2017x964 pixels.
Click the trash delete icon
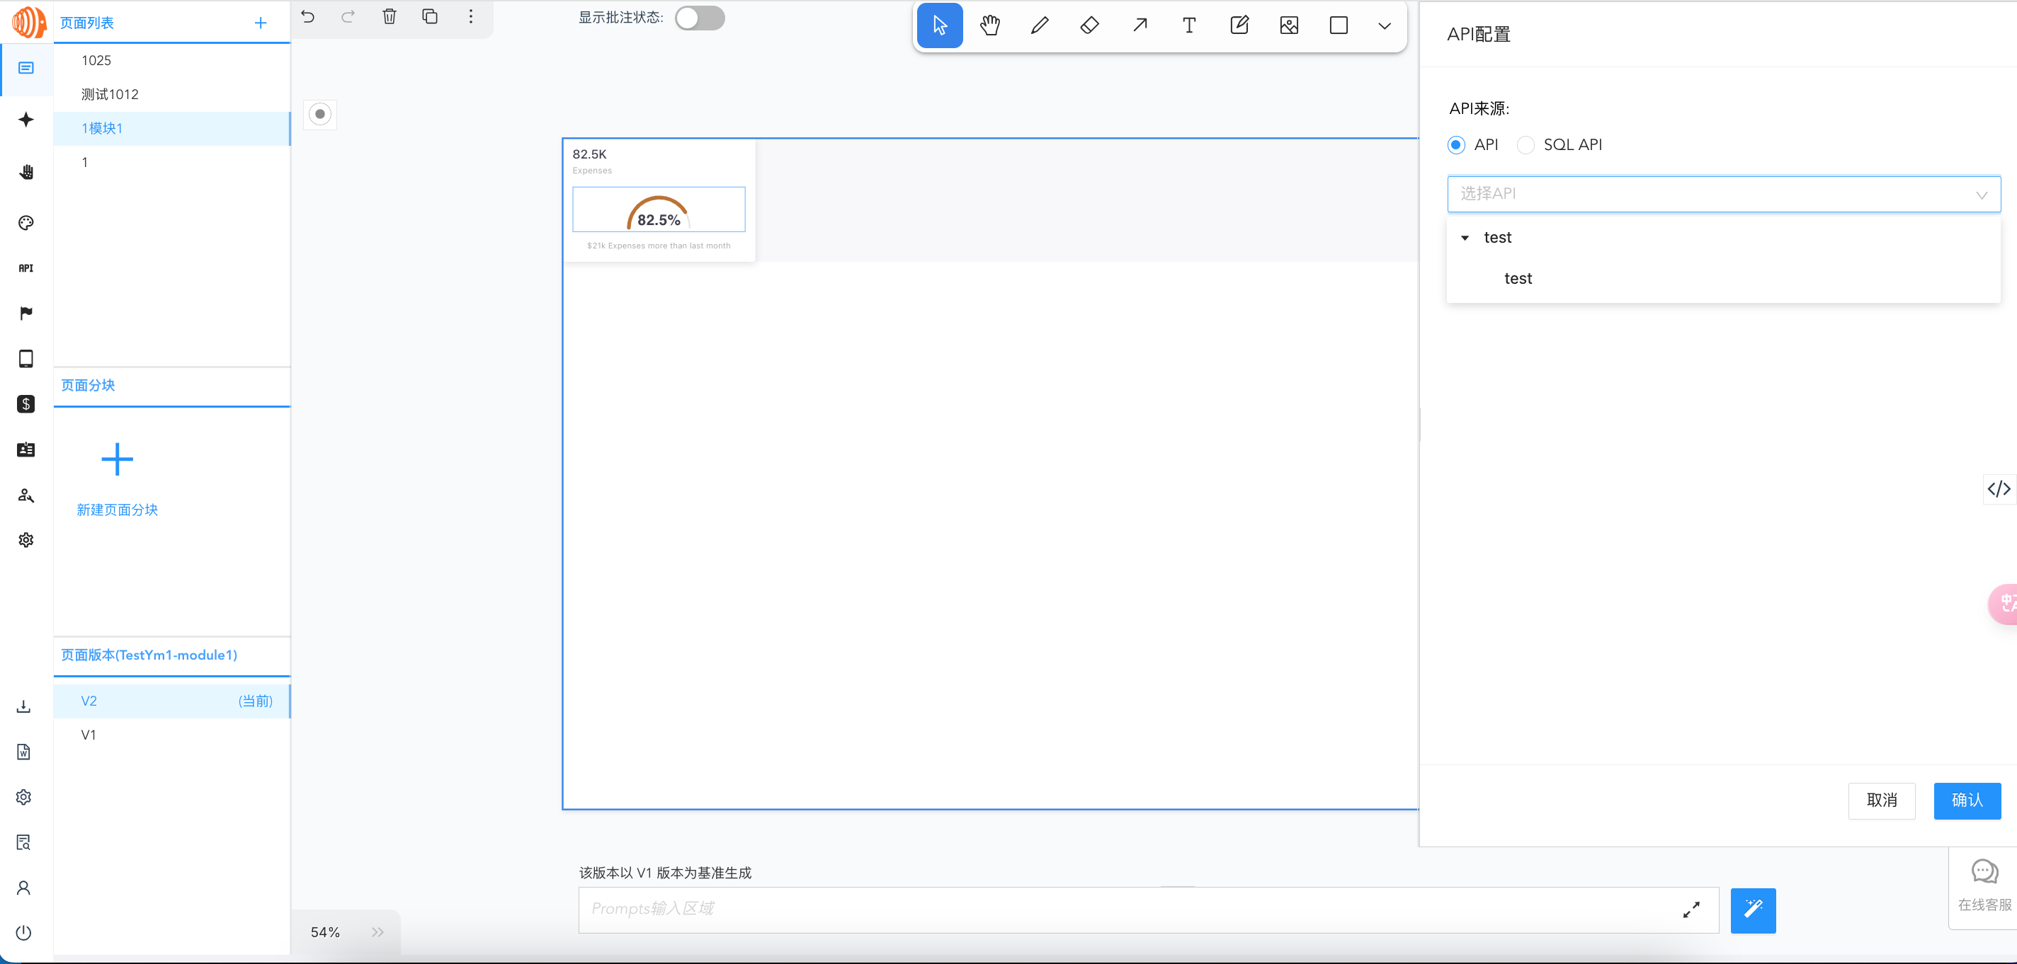389,16
